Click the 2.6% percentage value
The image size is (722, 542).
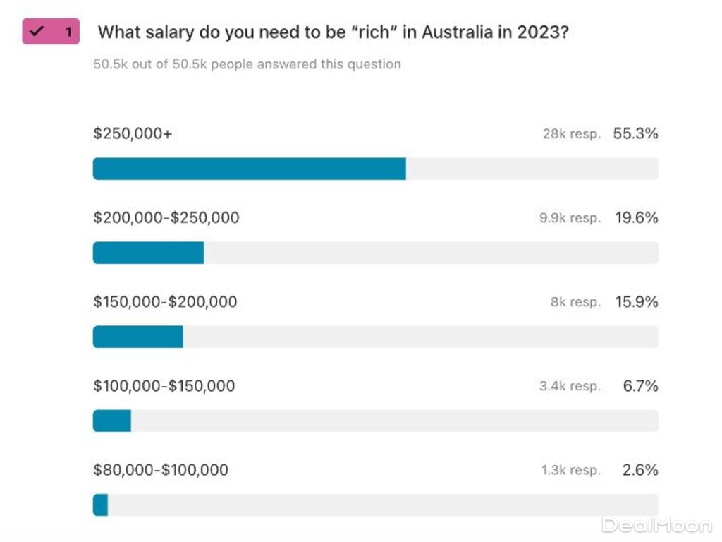coord(640,470)
